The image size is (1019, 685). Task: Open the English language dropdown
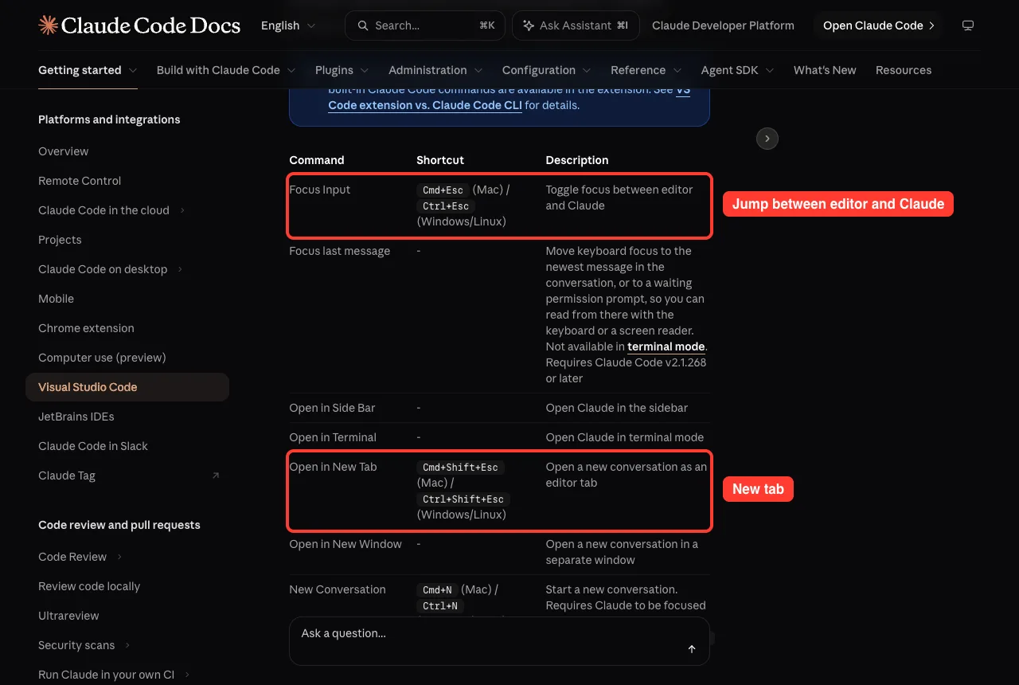click(x=288, y=25)
